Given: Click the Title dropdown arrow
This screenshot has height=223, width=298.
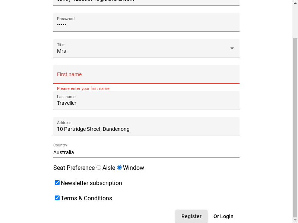Looking at the screenshot, I should click(232, 48).
